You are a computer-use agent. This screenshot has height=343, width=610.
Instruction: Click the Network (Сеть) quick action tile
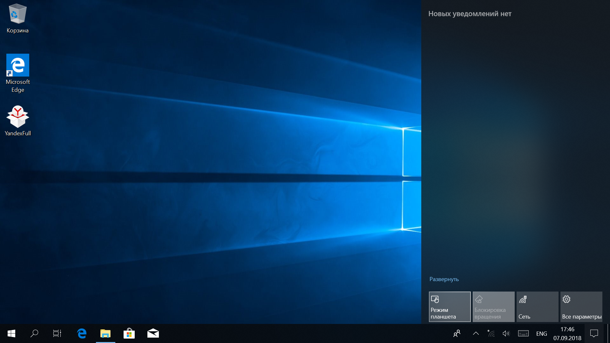tap(537, 307)
